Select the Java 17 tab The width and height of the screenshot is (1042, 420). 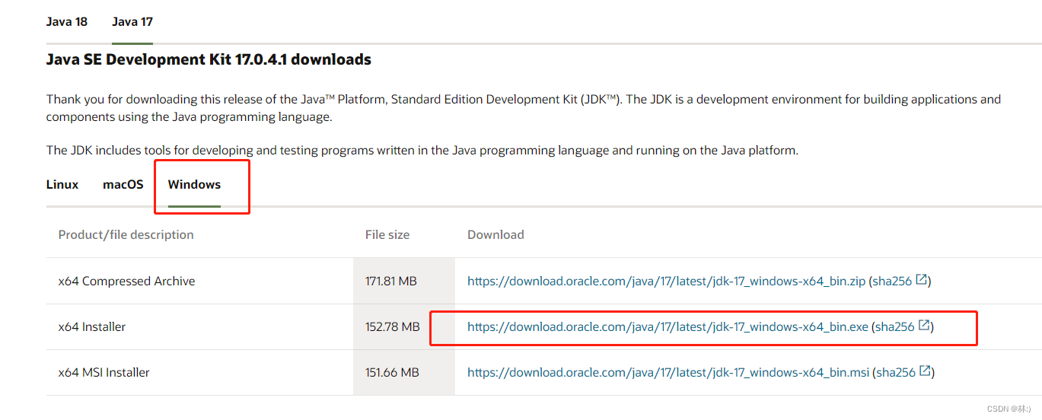pyautogui.click(x=132, y=21)
